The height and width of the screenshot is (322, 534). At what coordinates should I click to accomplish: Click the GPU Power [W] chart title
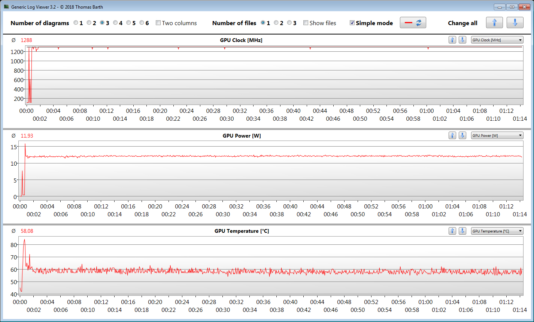point(242,136)
